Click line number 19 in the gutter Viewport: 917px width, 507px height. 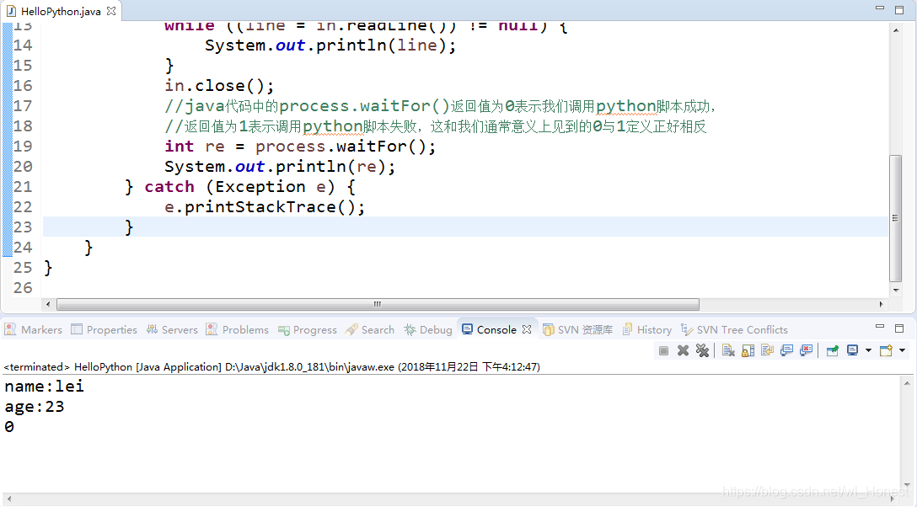(x=23, y=146)
